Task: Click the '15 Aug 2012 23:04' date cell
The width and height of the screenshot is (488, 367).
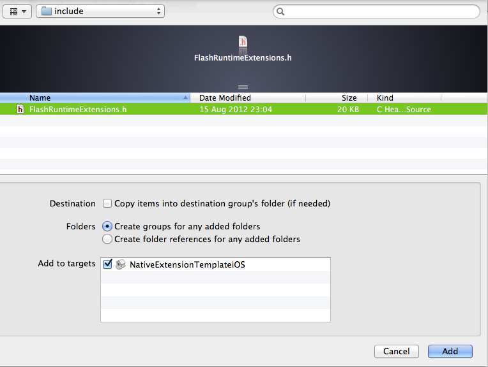Action: (236, 110)
